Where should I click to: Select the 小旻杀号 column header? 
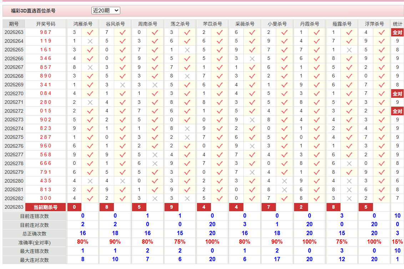tap(277, 24)
